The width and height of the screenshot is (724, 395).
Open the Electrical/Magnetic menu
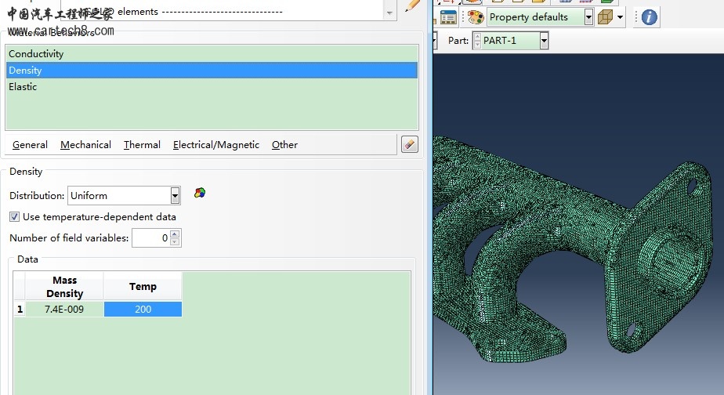tap(215, 145)
